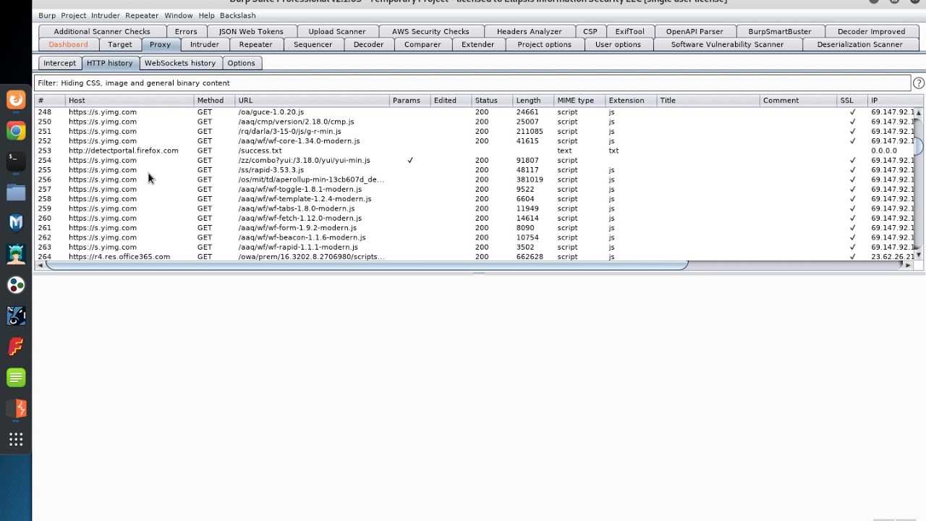This screenshot has width=926, height=521.
Task: Switch to the CSP tab
Action: pos(590,31)
